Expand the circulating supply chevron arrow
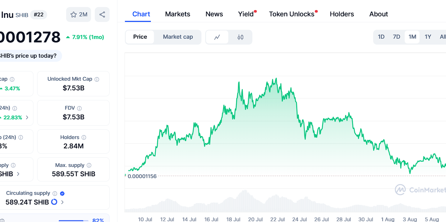 tap(62, 202)
